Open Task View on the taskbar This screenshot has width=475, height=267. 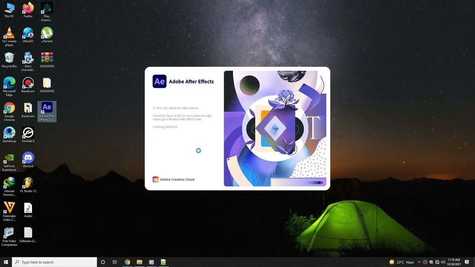[115, 262]
